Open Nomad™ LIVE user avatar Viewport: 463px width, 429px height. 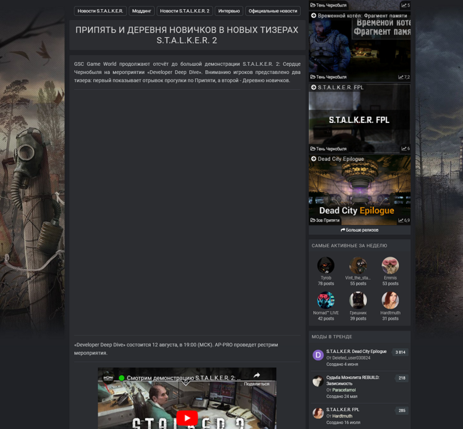[325, 300]
